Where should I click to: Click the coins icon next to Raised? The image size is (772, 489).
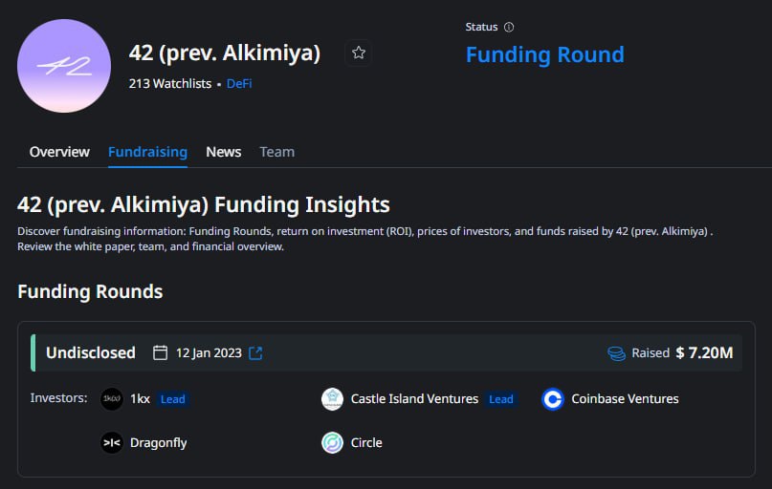point(616,352)
